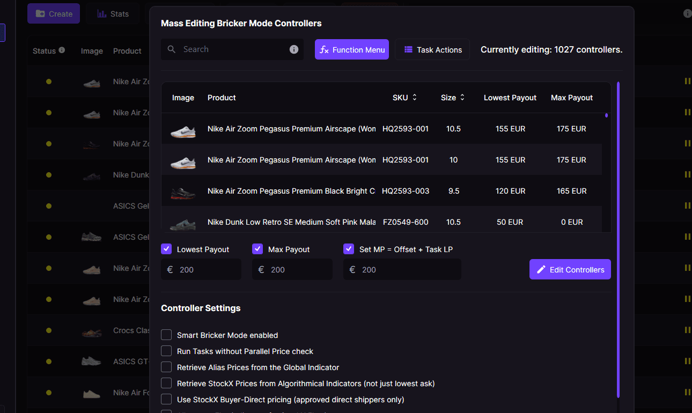Click the Status column info icon
692x413 pixels.
pyautogui.click(x=62, y=50)
